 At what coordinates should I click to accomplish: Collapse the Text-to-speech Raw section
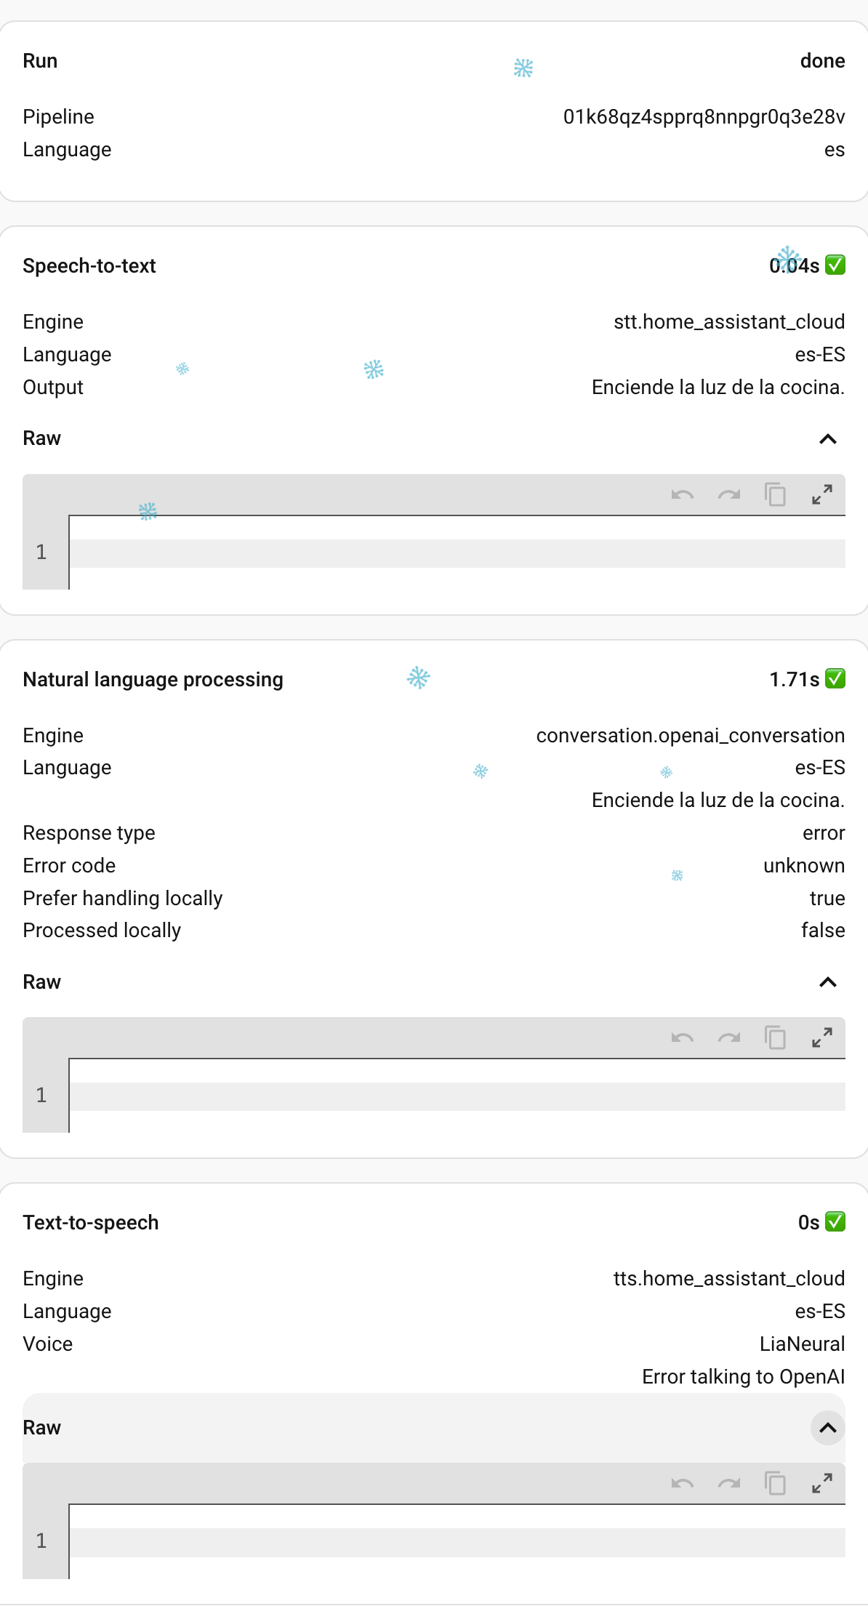tap(827, 1428)
